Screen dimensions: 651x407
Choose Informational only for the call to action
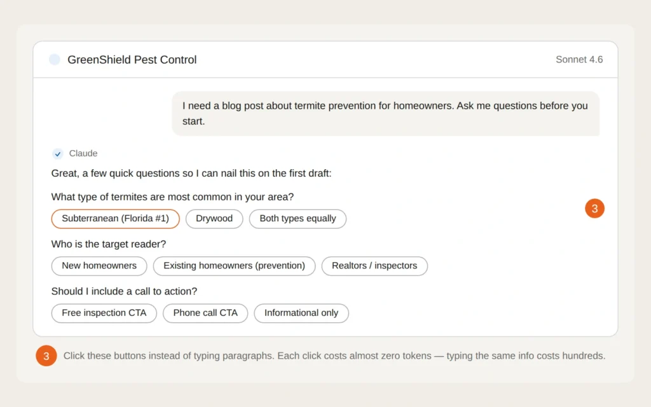tap(301, 313)
